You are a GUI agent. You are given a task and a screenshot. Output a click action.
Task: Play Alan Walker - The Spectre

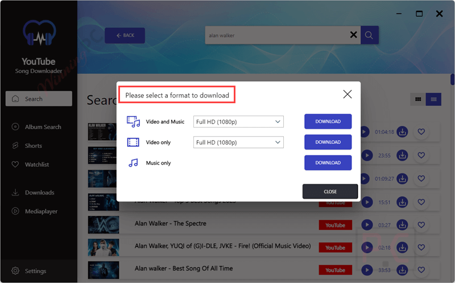367,225
